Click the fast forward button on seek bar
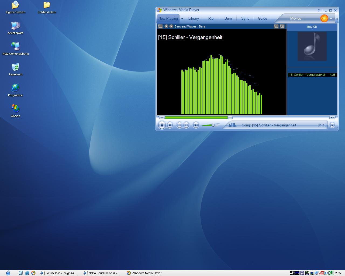 pos(332,118)
